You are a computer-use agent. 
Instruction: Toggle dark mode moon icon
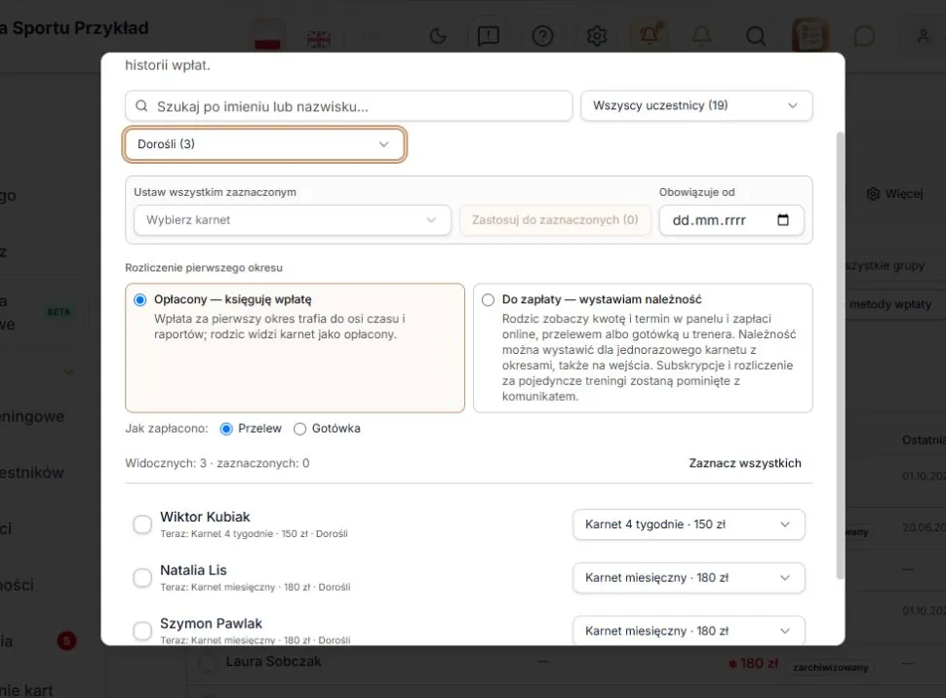438,36
